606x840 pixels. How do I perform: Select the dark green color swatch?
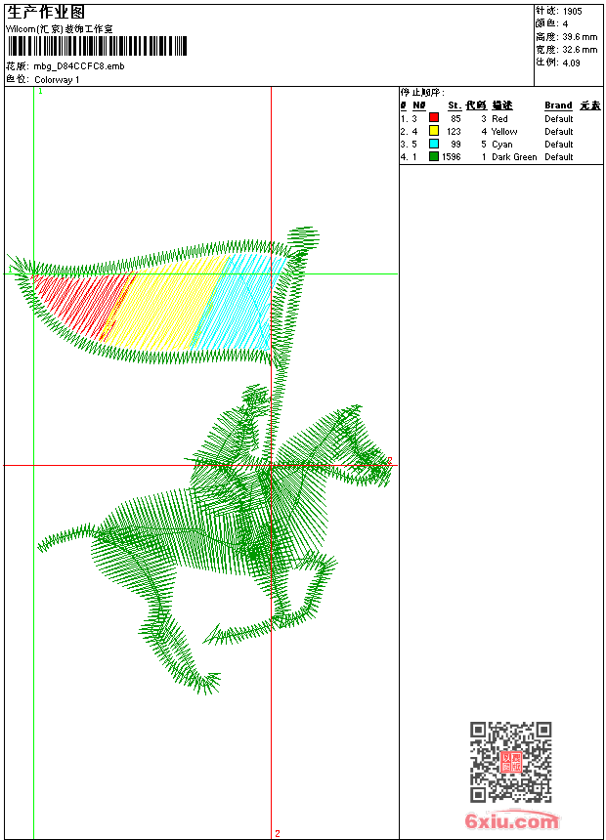click(x=434, y=156)
